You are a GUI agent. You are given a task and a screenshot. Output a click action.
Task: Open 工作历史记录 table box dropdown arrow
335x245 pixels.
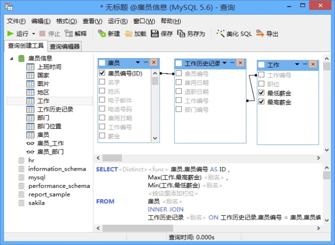point(225,63)
